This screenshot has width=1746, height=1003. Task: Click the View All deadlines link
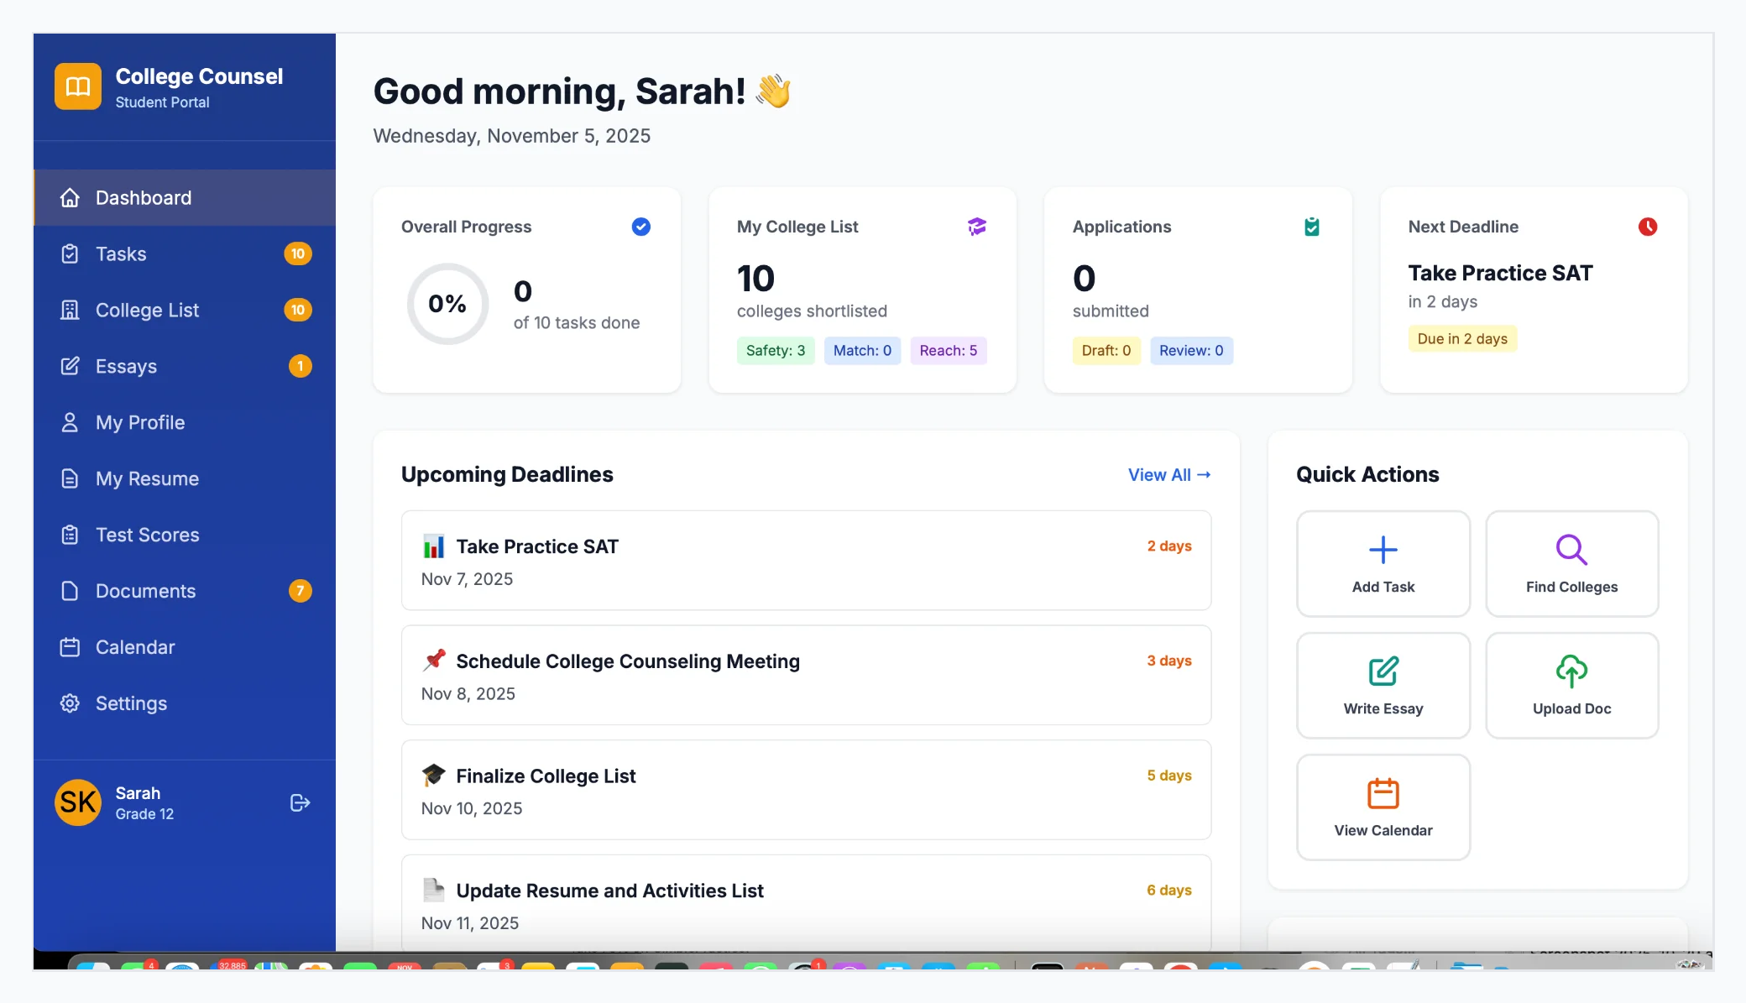[1168, 474]
